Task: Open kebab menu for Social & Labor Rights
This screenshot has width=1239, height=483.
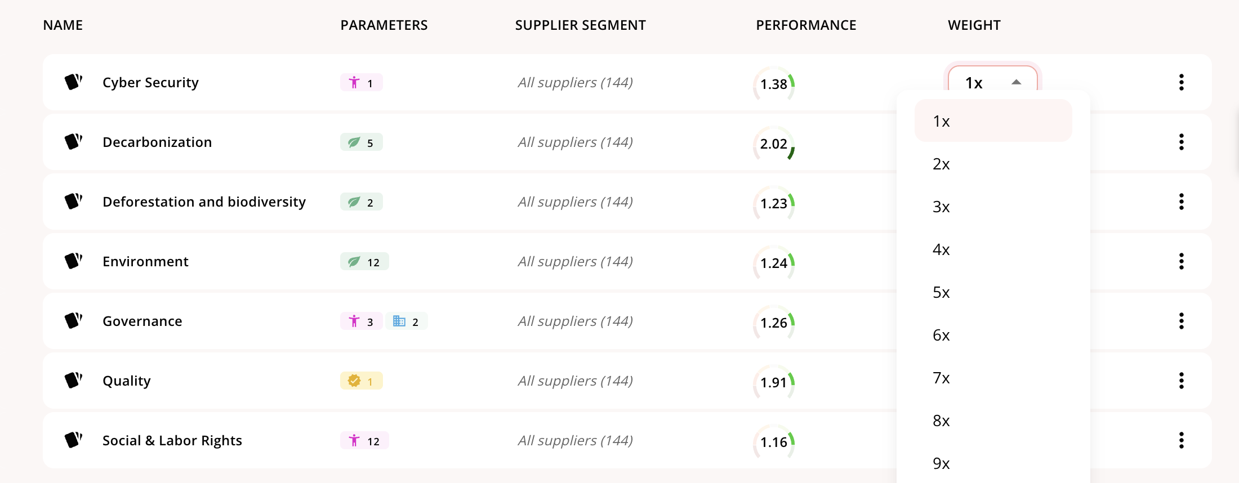Action: click(1181, 440)
